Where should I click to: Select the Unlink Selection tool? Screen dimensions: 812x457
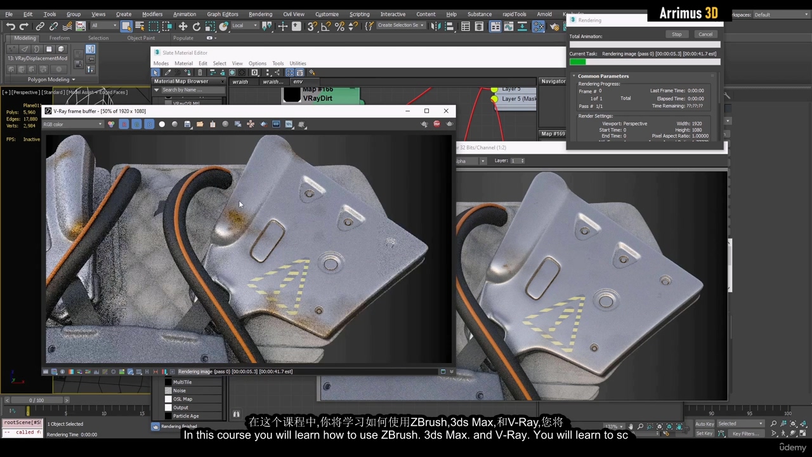coord(54,26)
